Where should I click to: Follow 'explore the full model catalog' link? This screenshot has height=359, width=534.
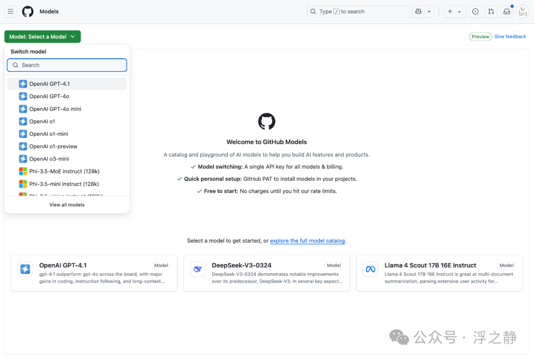(307, 241)
